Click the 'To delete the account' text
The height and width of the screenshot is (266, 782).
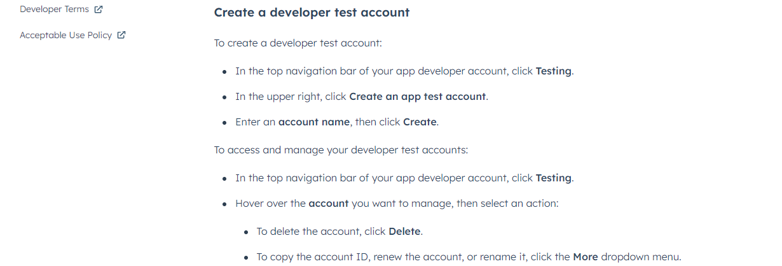point(307,232)
